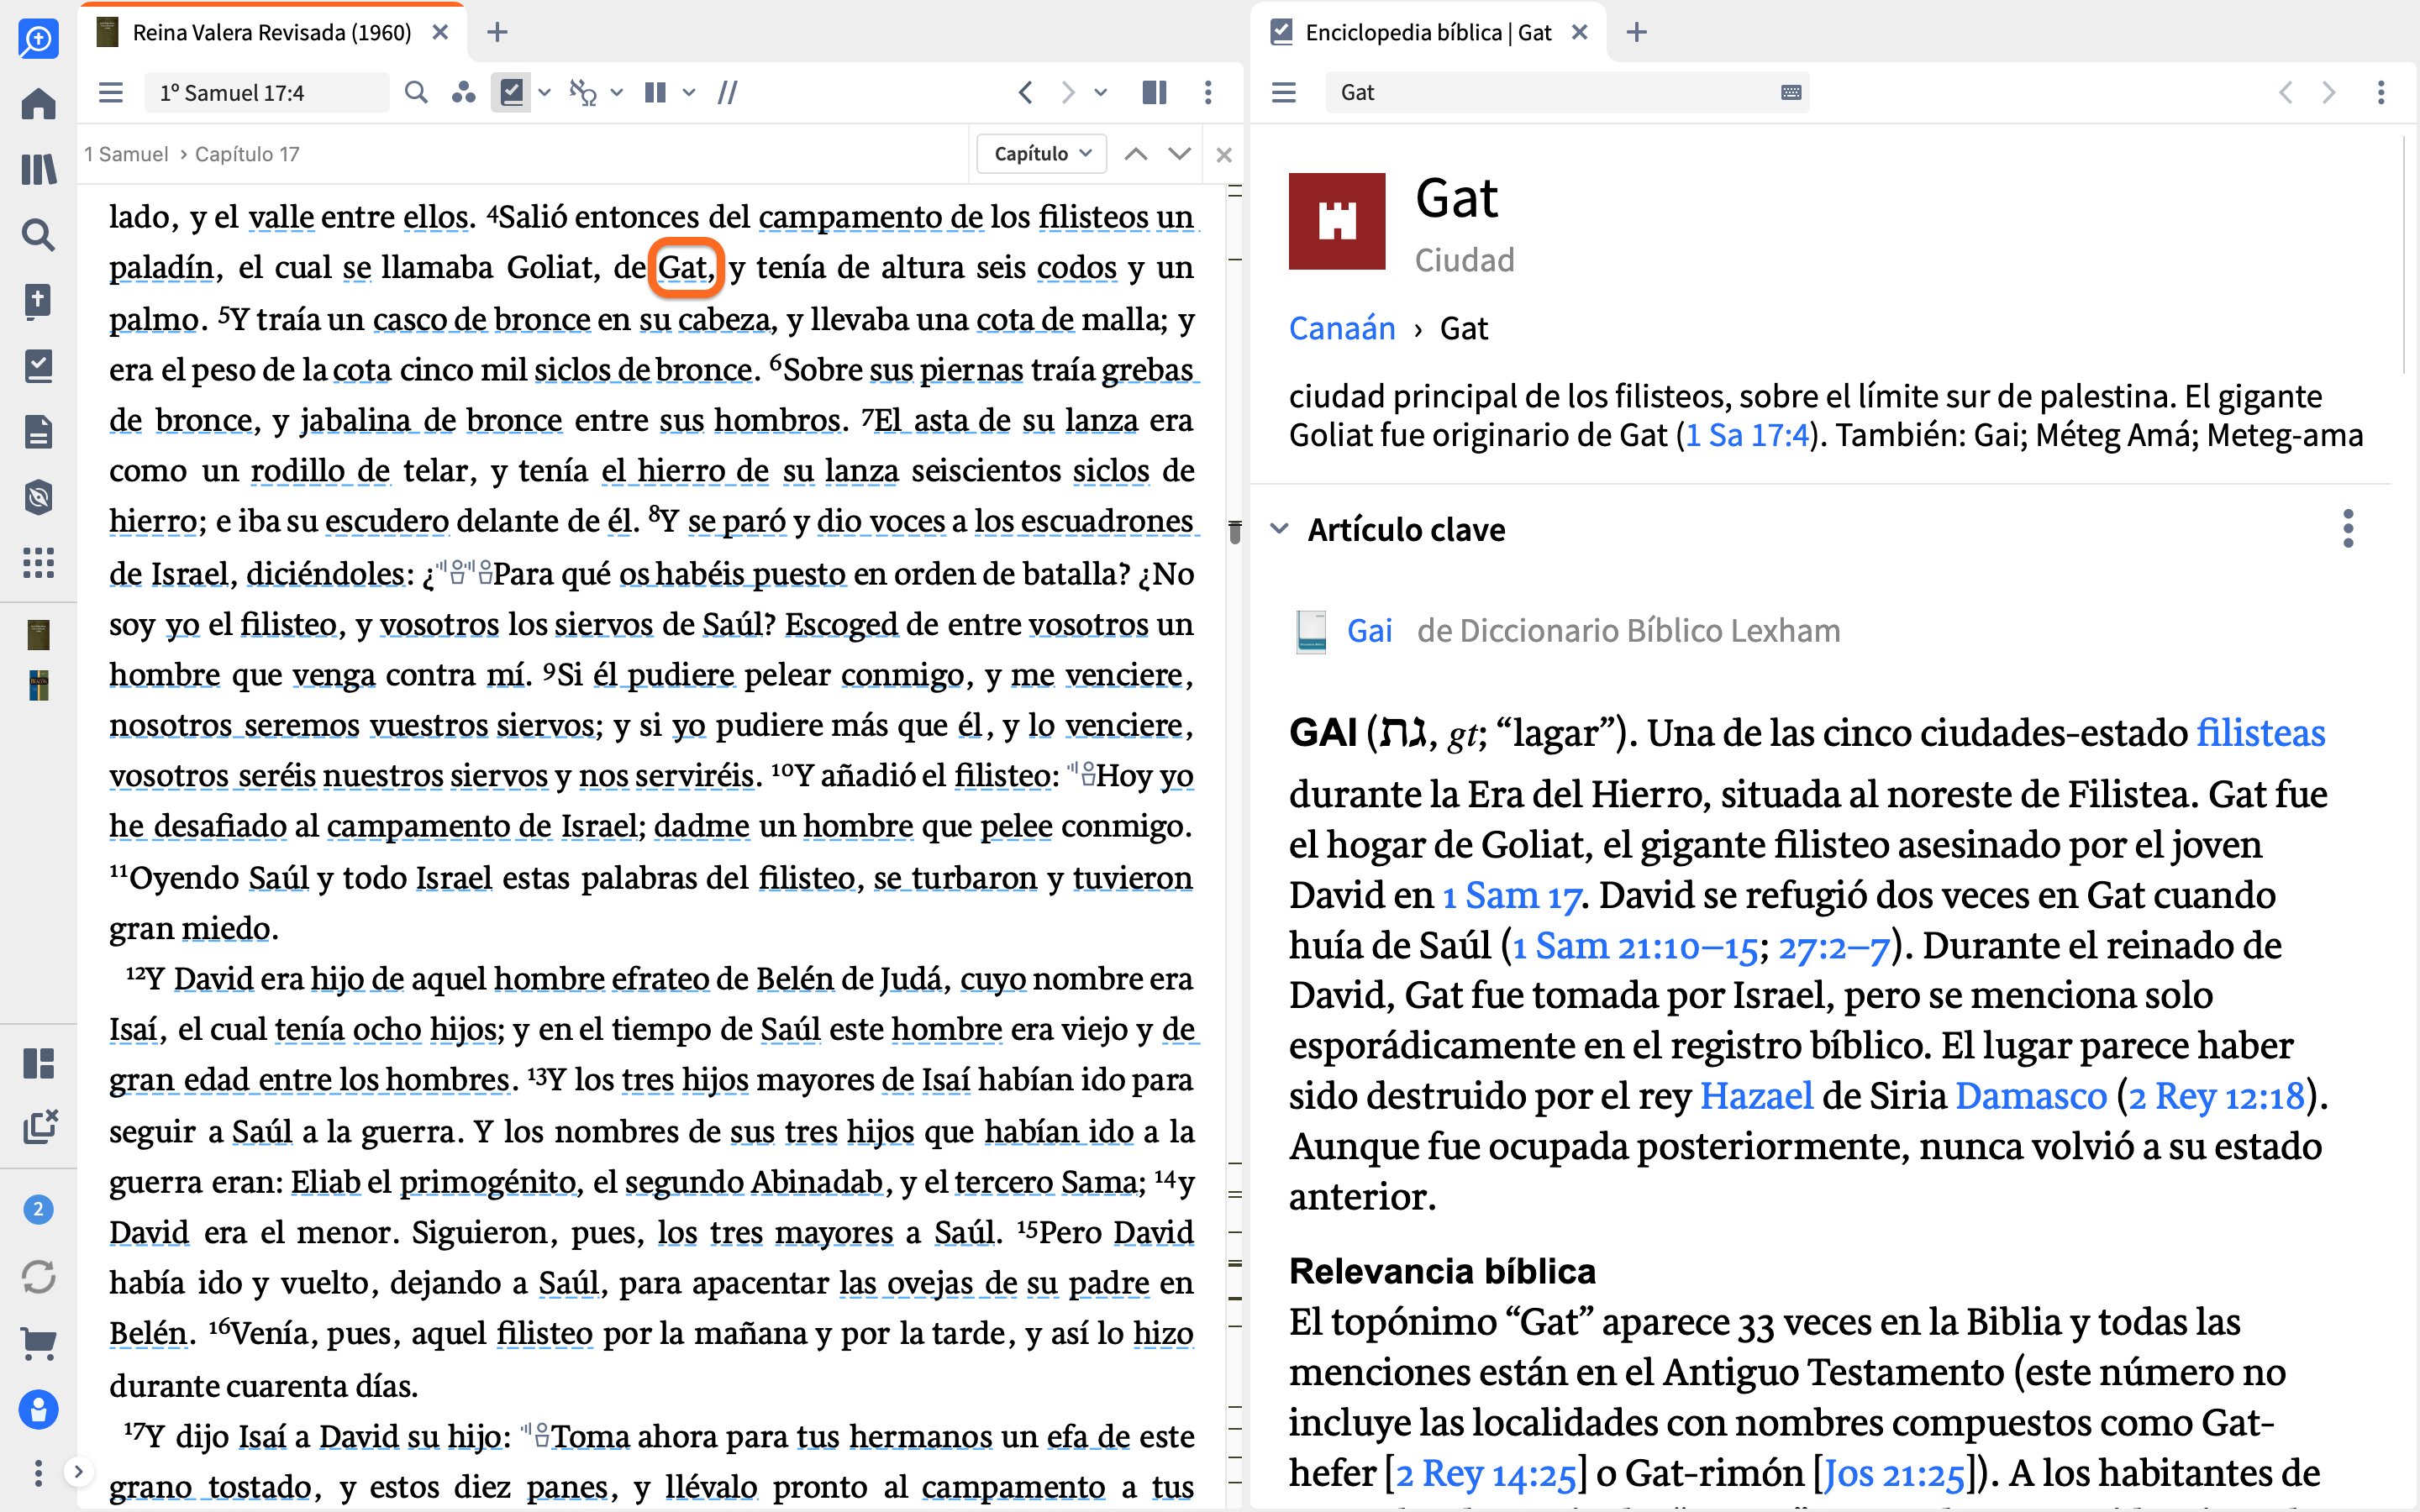Open the Search icon in sidebar
2420x1512 pixels.
click(38, 235)
